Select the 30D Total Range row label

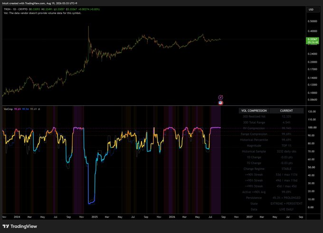click(x=254, y=122)
